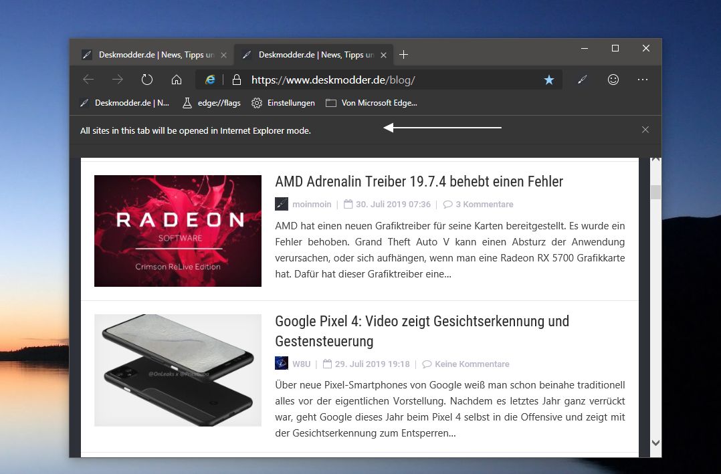Click the Internet Explorer mode icon in address bar
This screenshot has width=721, height=474.
(x=210, y=80)
